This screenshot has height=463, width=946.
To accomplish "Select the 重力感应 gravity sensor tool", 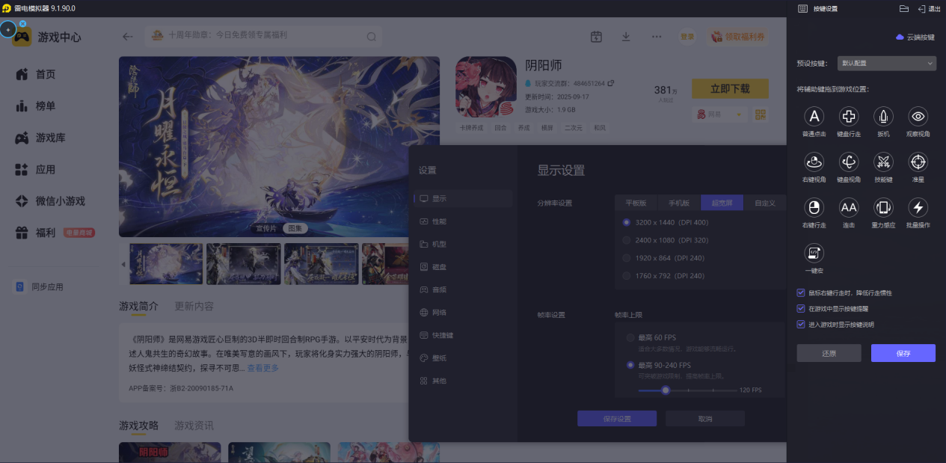I will tap(883, 207).
